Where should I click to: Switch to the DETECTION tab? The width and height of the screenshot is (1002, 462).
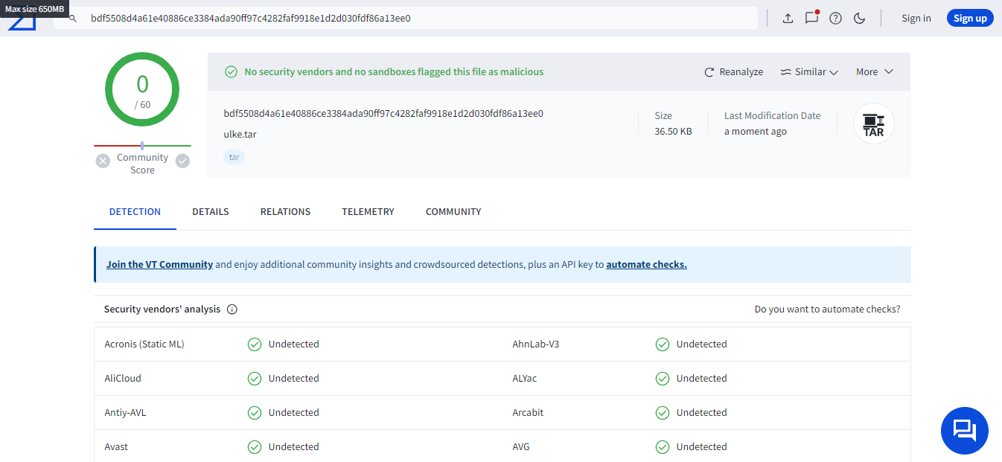135,212
